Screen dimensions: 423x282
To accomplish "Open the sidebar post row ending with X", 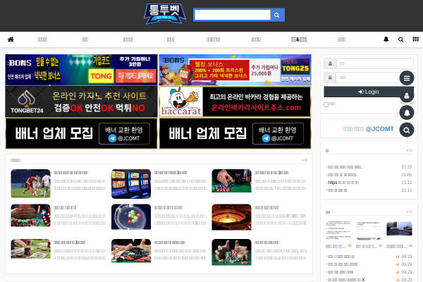I will (x=369, y=280).
